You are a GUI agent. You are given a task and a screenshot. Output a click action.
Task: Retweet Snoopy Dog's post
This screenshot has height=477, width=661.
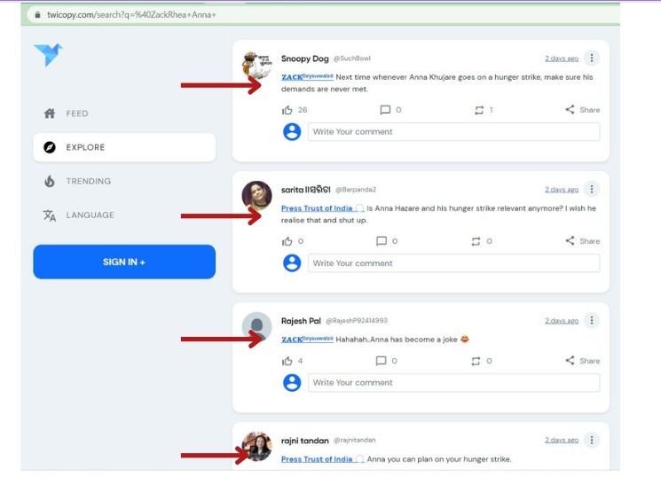479,110
